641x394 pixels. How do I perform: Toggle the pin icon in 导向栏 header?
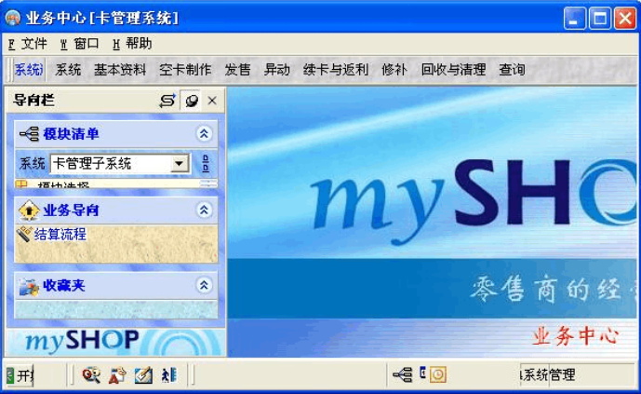tap(191, 101)
